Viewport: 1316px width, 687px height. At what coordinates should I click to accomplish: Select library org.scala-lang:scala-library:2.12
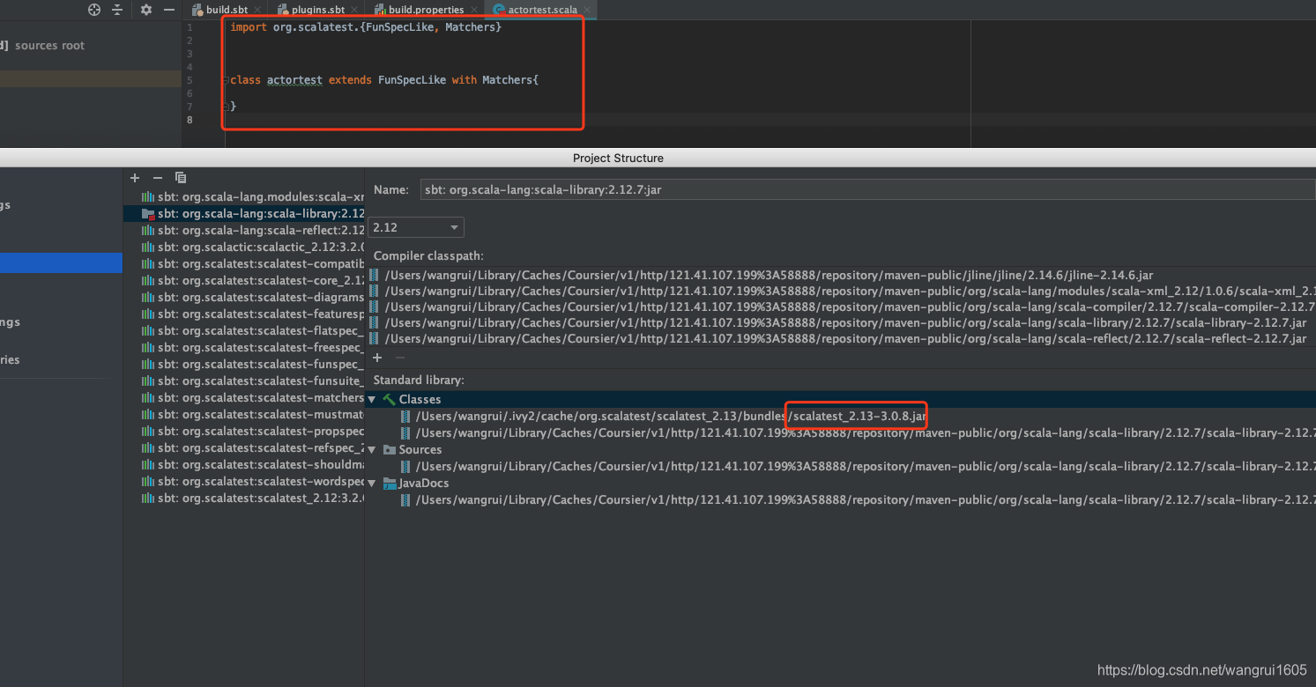pyautogui.click(x=244, y=214)
